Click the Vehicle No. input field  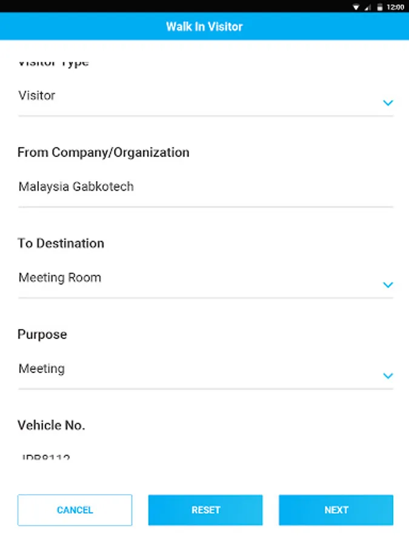click(x=205, y=456)
